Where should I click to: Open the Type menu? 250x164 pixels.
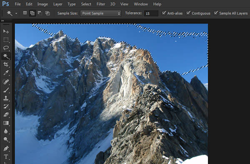click(72, 4)
